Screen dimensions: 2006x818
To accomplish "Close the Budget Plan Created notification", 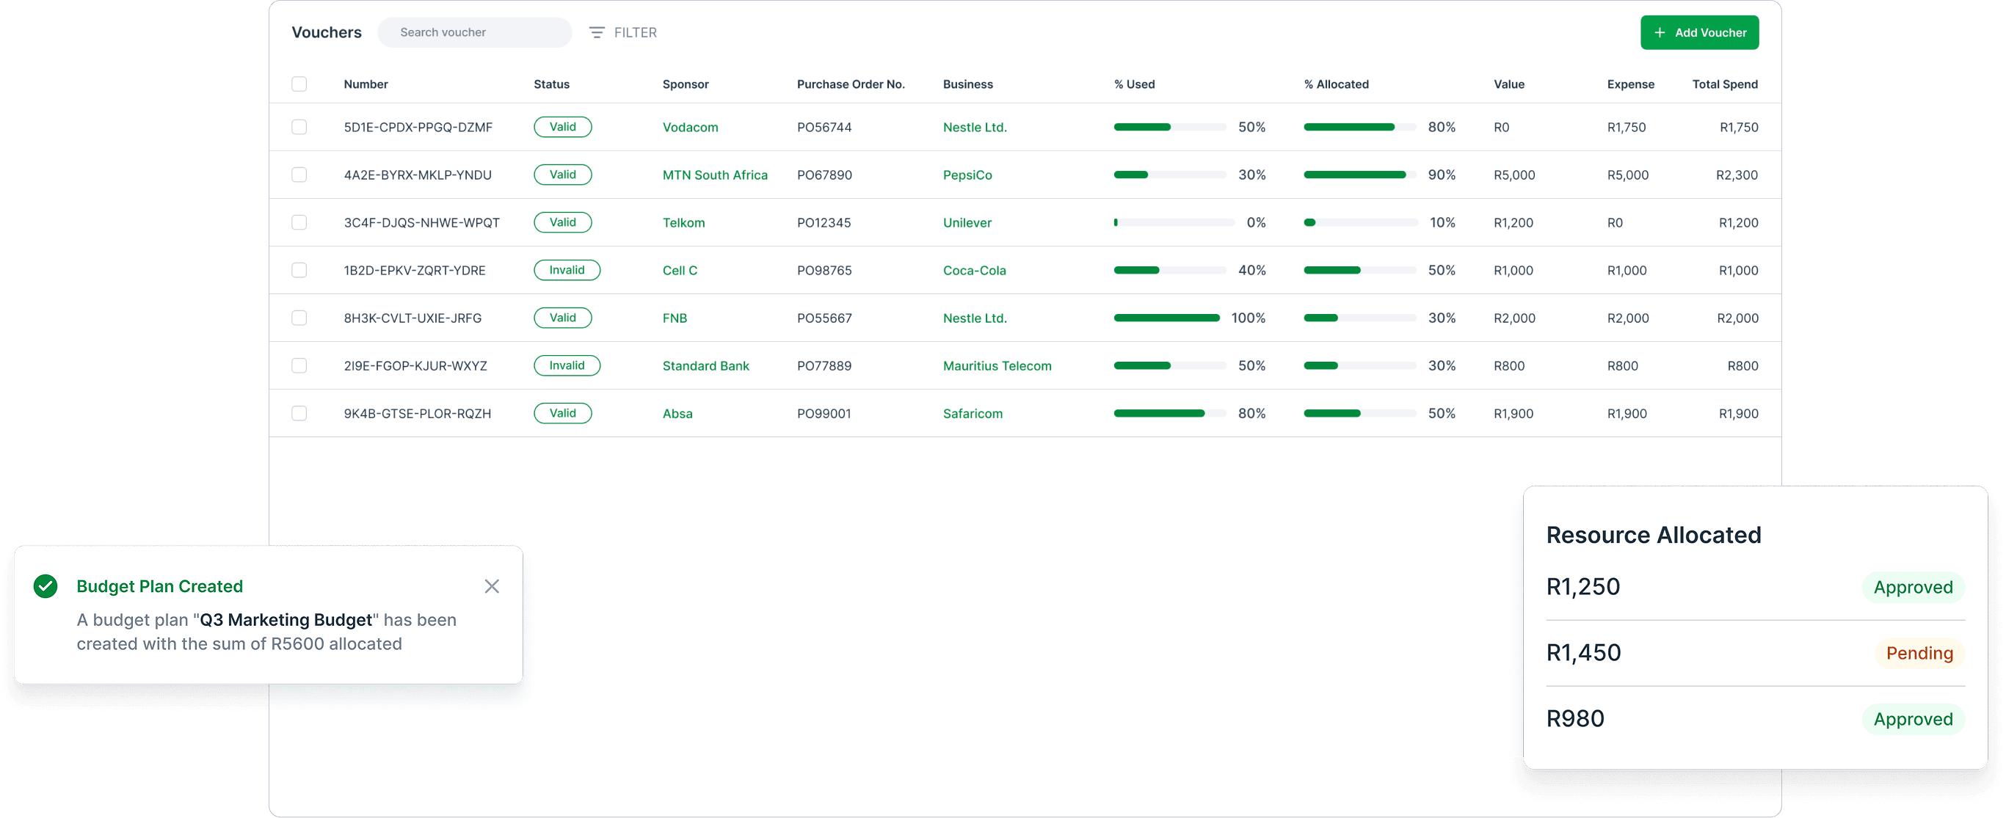I will tap(491, 586).
